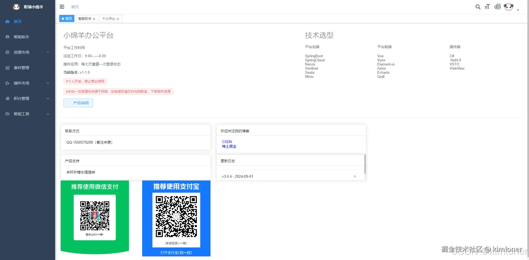Open the search magnifier in the header

pyautogui.click(x=478, y=7)
